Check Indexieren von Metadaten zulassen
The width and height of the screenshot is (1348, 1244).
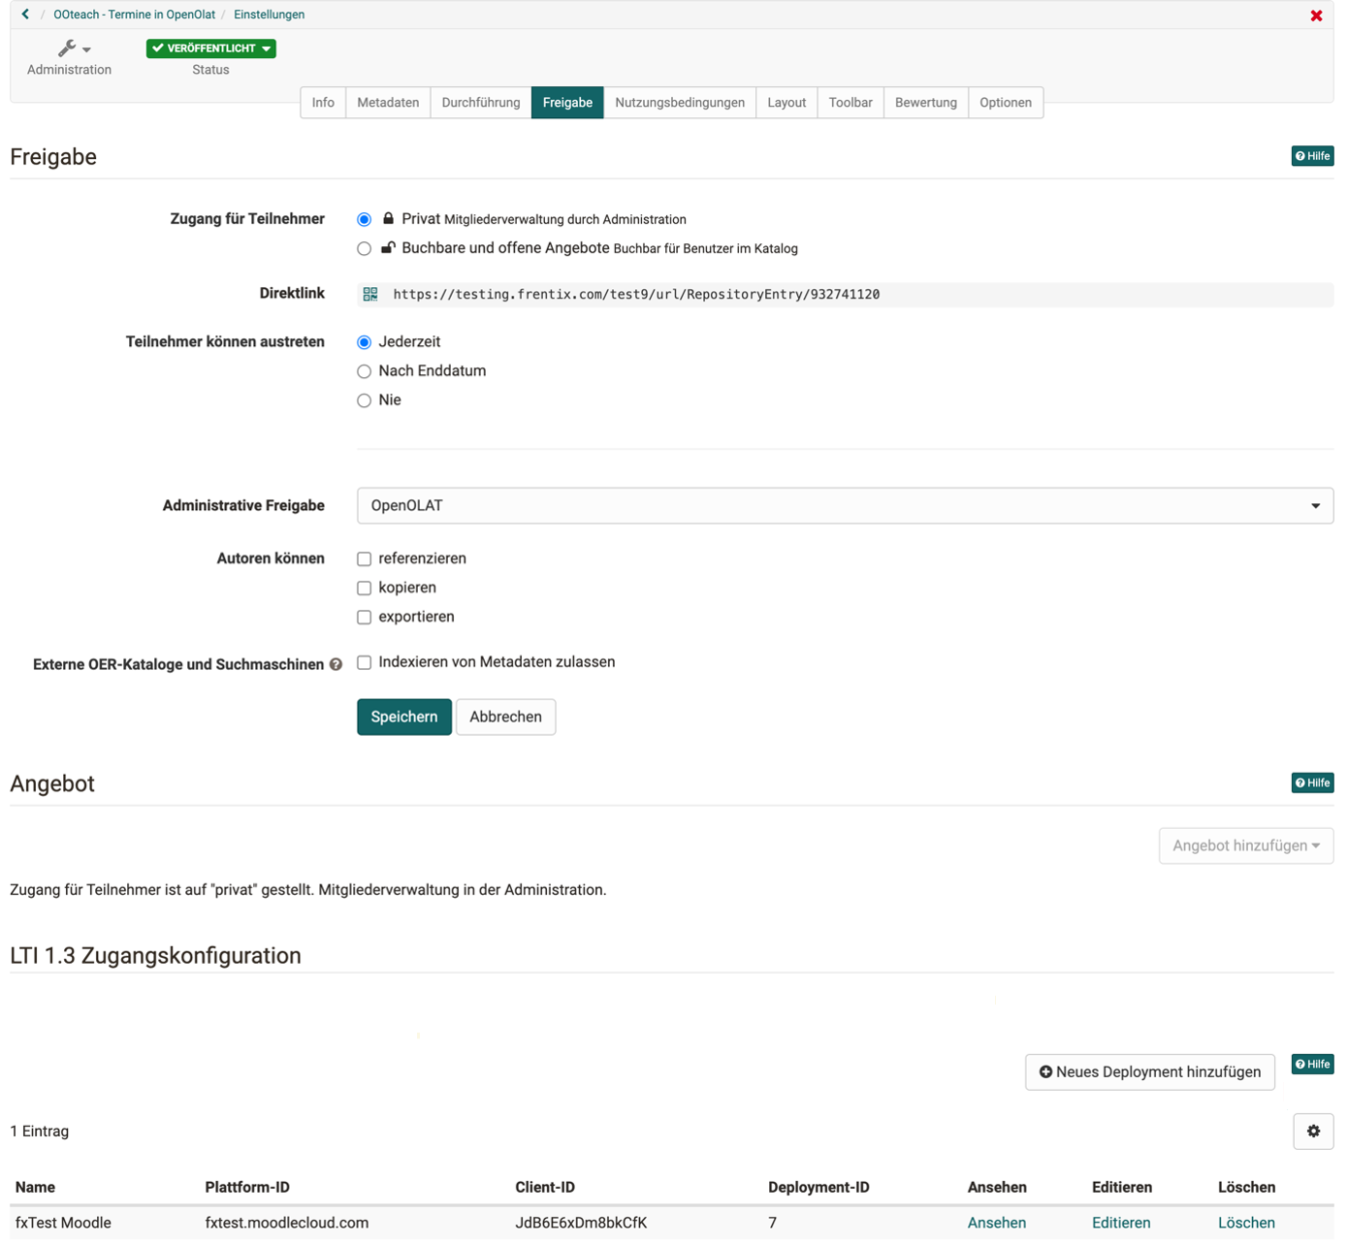coord(365,663)
